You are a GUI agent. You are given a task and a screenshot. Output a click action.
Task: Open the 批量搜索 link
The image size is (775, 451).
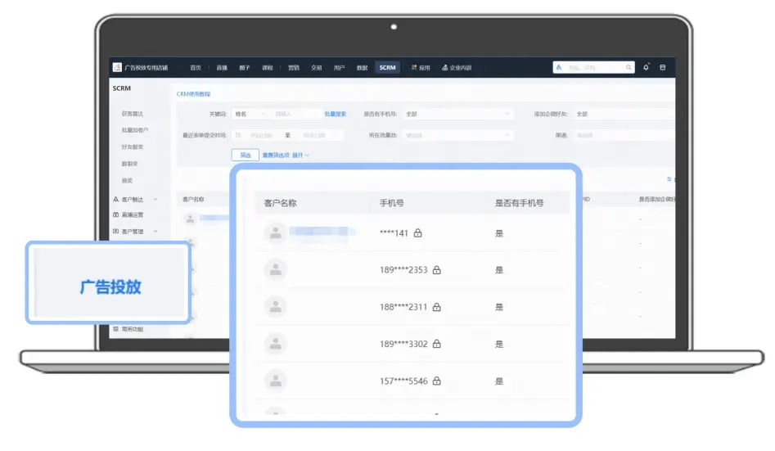click(x=335, y=115)
